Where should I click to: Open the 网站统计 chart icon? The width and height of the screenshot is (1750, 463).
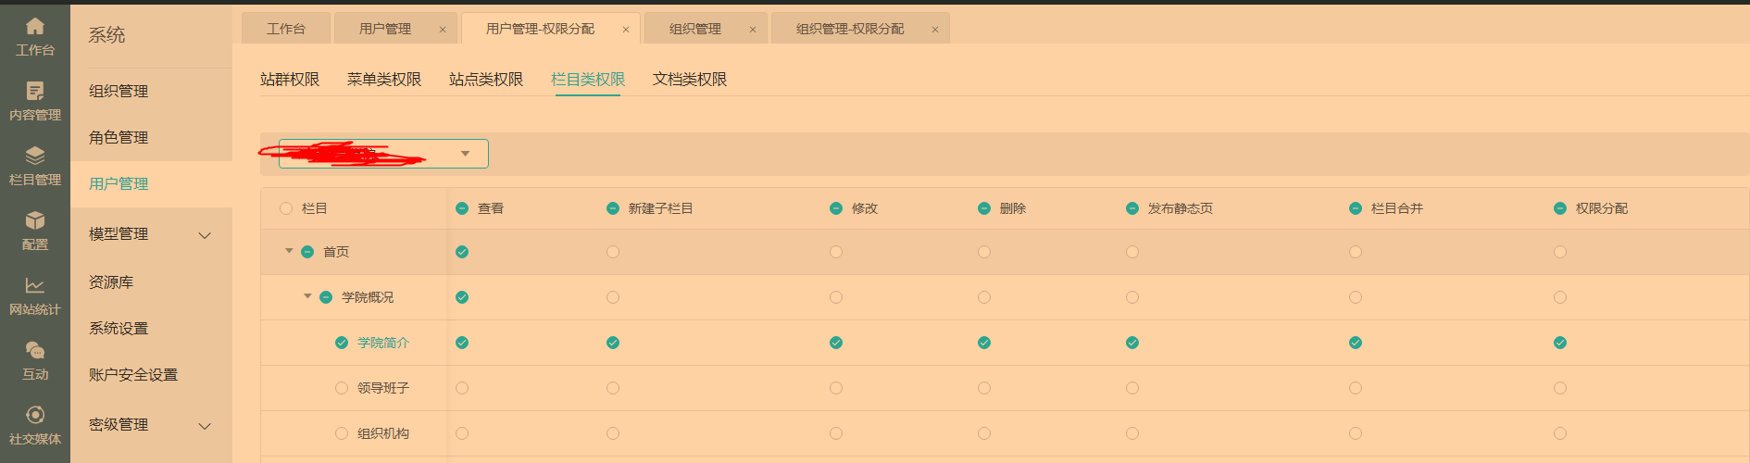pos(35,285)
